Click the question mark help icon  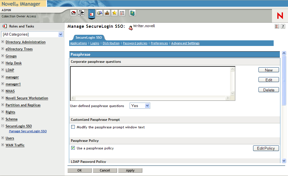click(x=283, y=26)
